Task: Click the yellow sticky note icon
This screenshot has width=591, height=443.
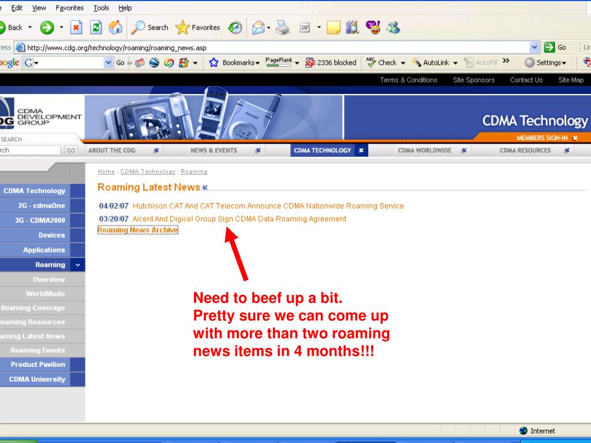Action: click(x=333, y=28)
